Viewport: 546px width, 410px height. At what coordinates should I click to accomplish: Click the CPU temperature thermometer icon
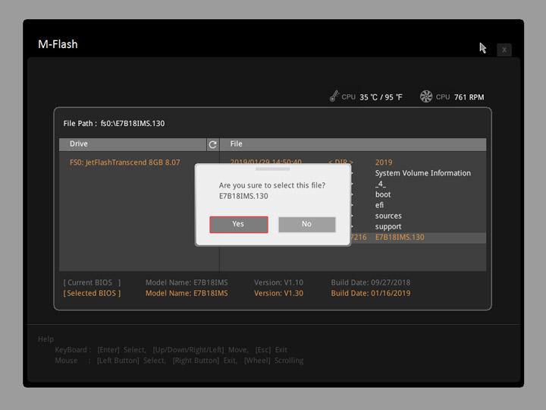click(x=334, y=96)
